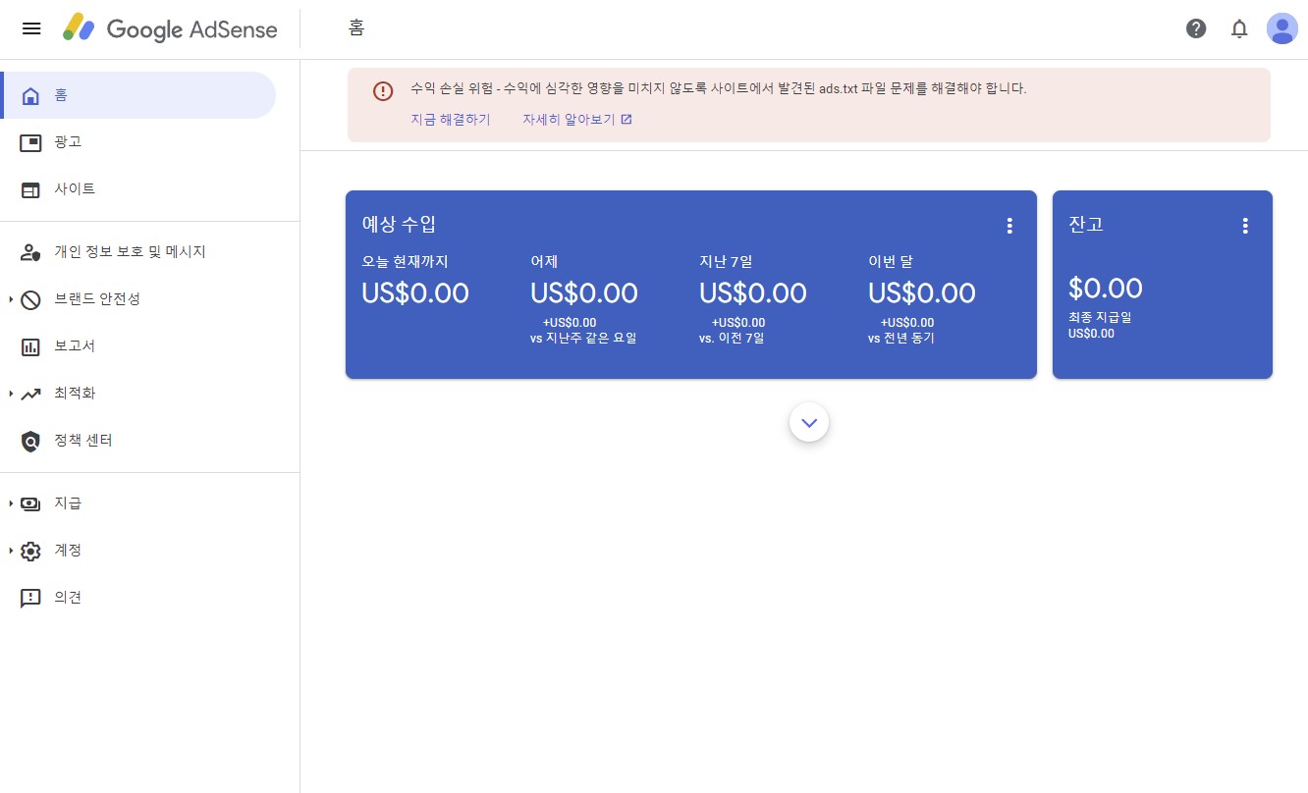1308x793 pixels.
Task: Click the red warning alert icon
Action: point(383,91)
